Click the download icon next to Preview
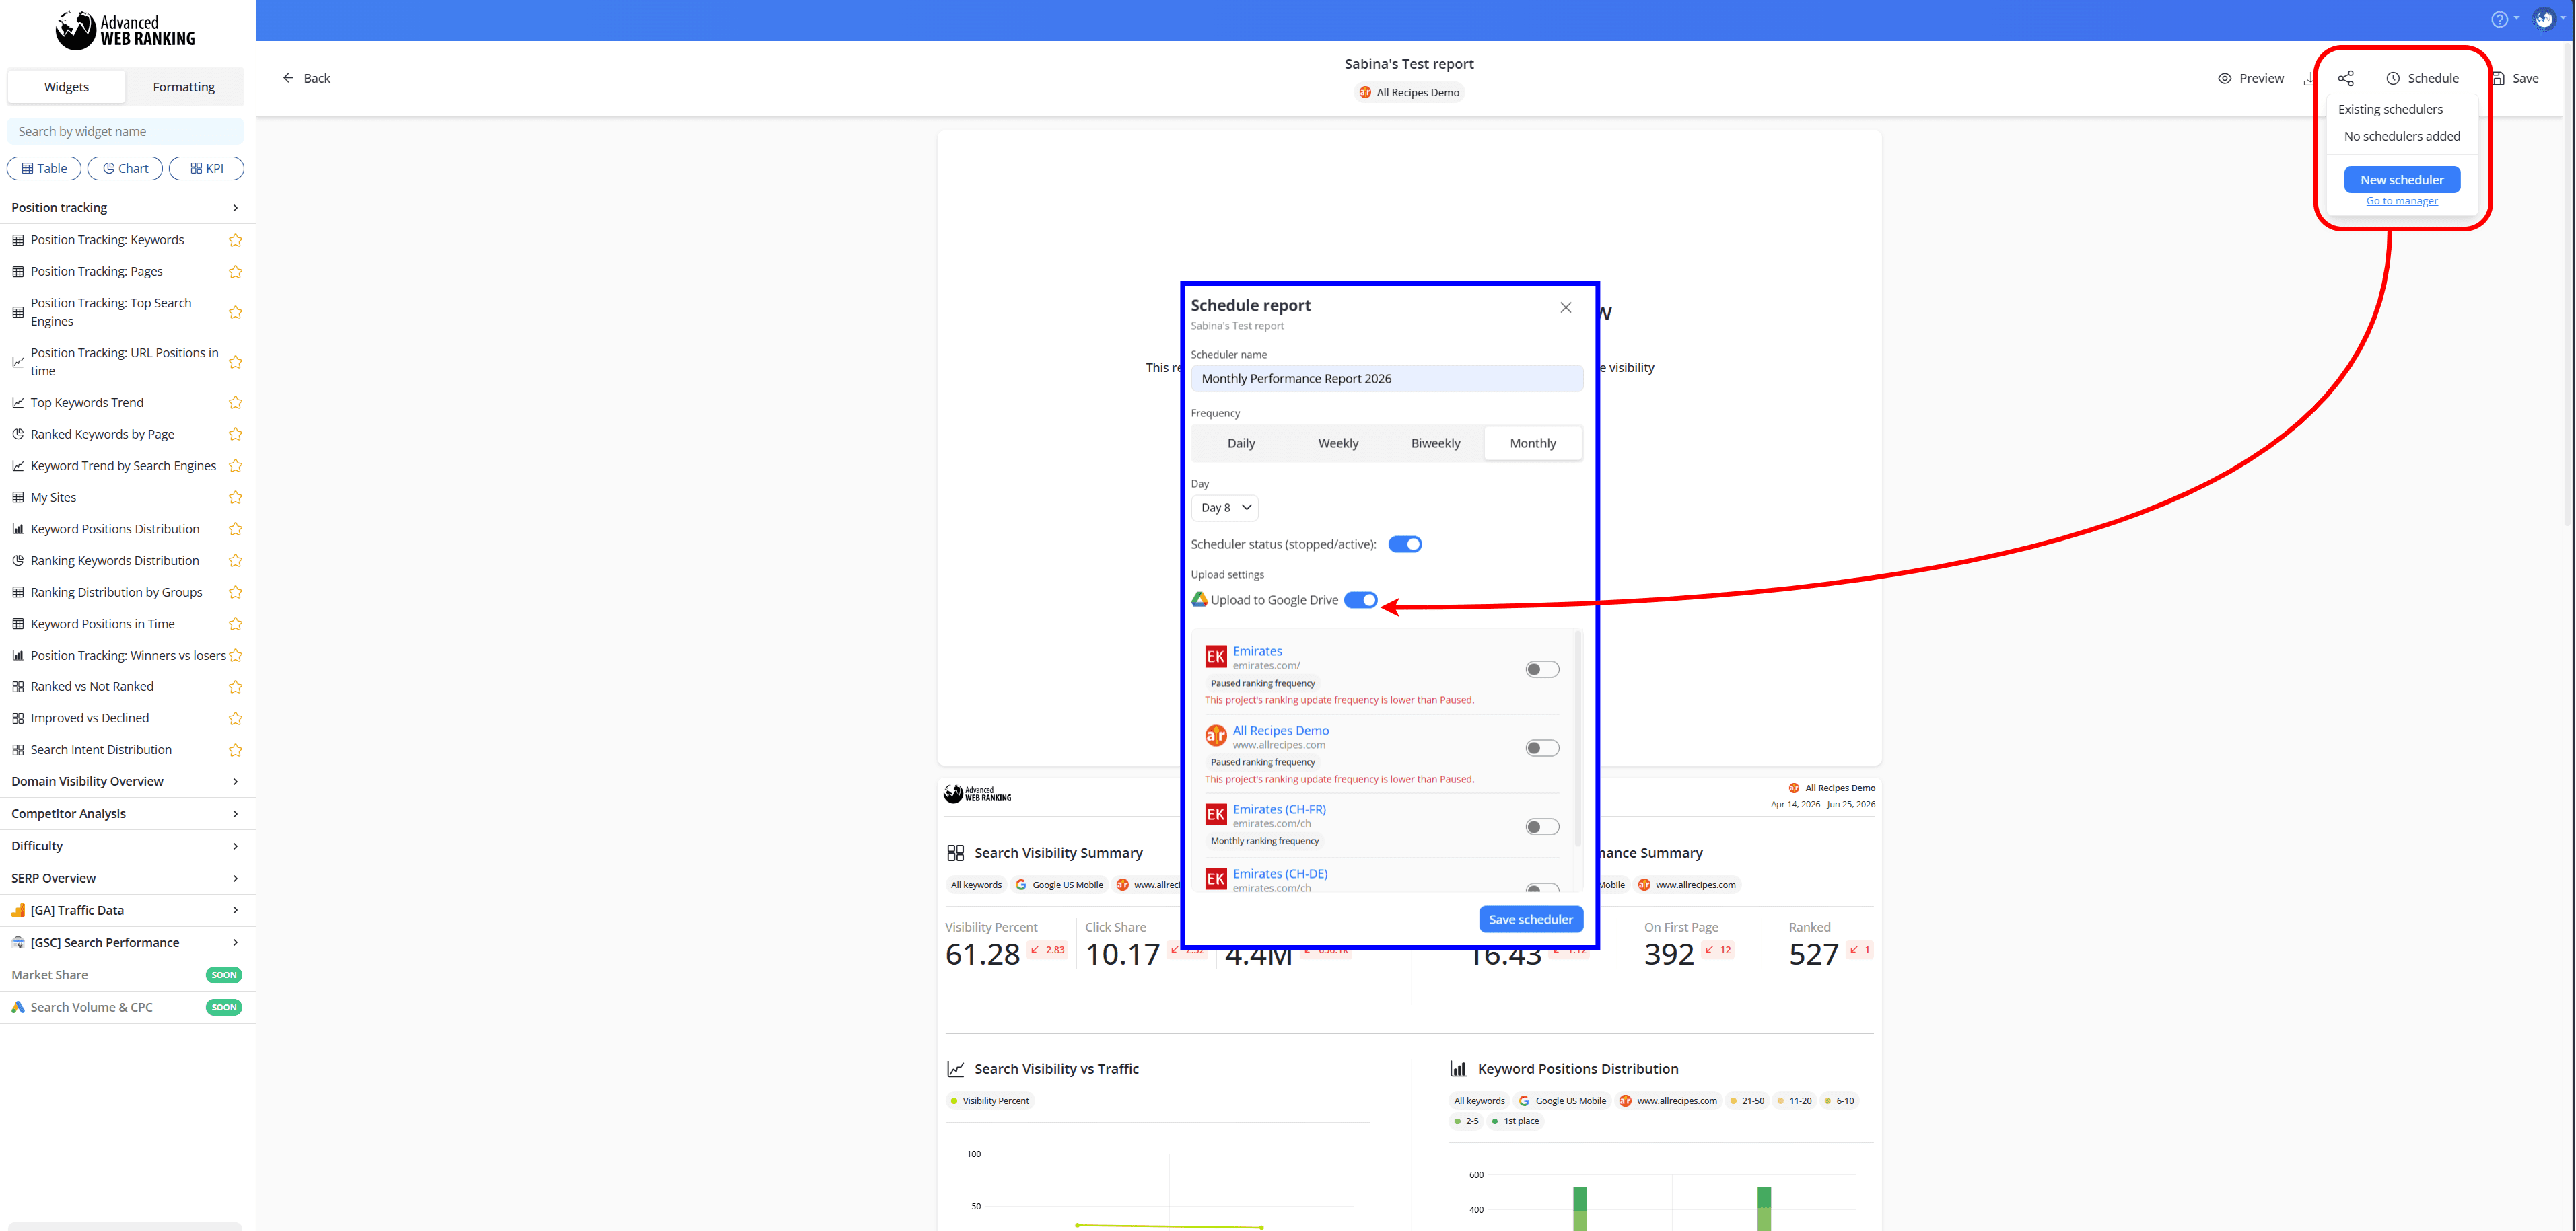The width and height of the screenshot is (2576, 1231). point(2309,78)
